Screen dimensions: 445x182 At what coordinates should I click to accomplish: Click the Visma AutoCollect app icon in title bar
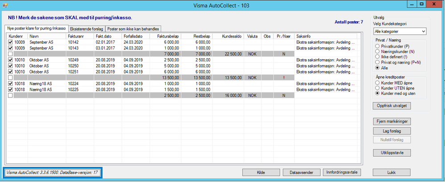pyautogui.click(x=5, y=5)
